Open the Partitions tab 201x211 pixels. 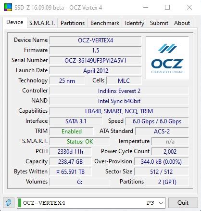73,23
